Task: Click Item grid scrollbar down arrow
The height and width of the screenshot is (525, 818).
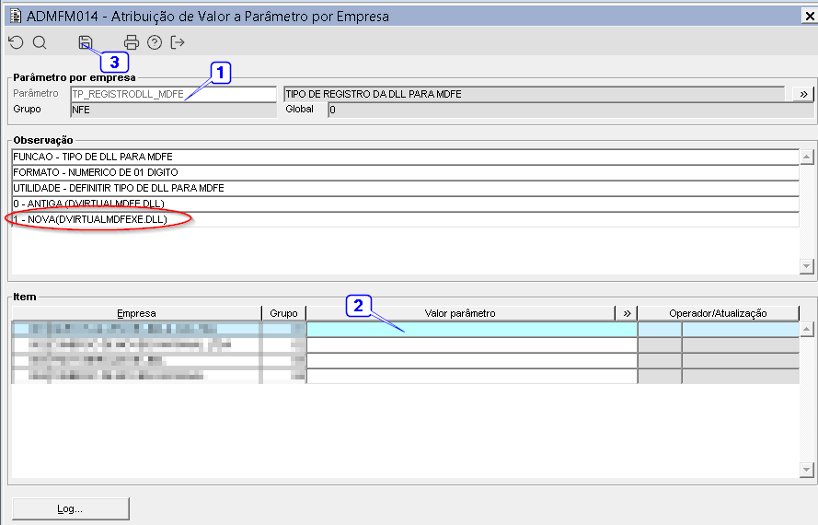Action: 807,470
